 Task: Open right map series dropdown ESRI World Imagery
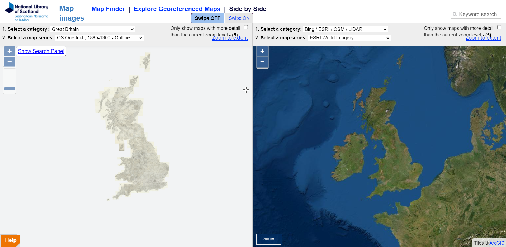click(x=349, y=38)
